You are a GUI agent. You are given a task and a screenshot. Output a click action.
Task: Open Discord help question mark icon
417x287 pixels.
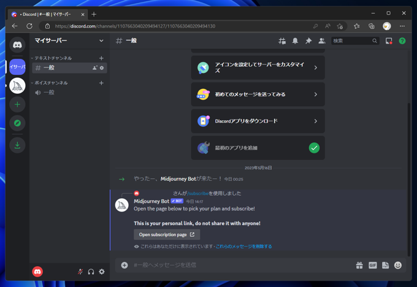402,40
